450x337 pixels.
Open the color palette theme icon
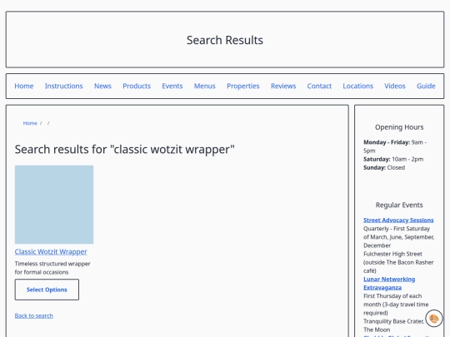coord(434,319)
